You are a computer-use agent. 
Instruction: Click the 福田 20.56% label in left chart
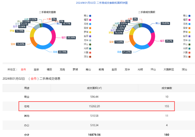69,38
